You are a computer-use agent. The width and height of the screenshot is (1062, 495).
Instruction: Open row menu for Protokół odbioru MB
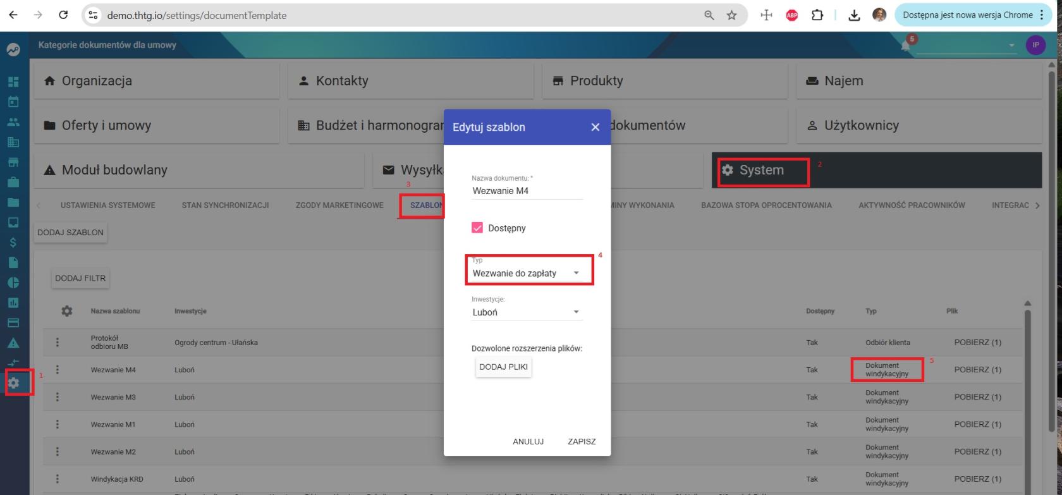pyautogui.click(x=58, y=342)
